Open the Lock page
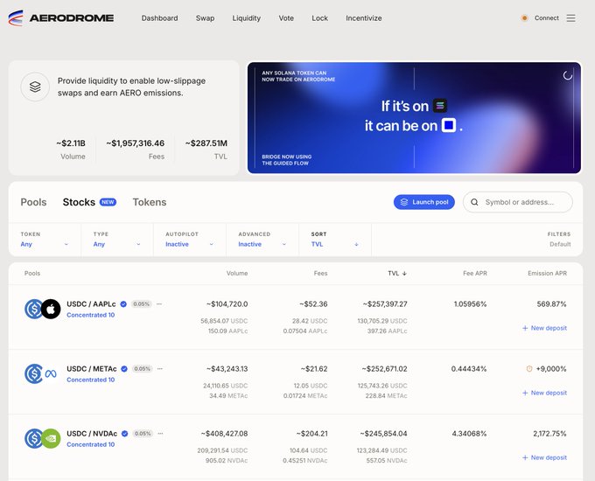This screenshot has height=481, width=595. 319,18
